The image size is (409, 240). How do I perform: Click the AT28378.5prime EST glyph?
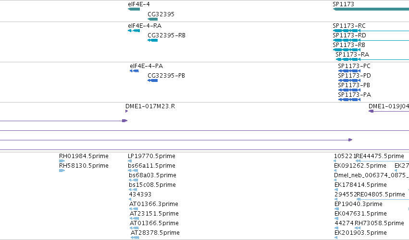(x=135, y=238)
